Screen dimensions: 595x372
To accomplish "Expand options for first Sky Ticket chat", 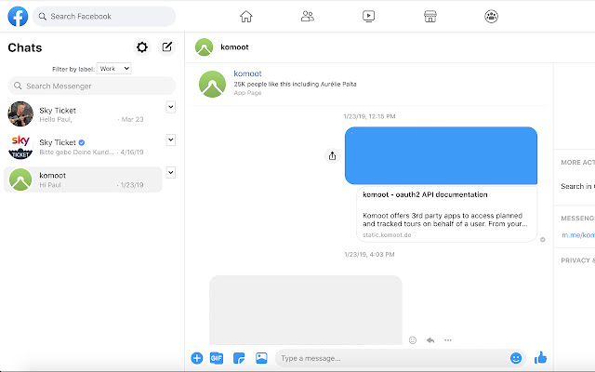I will tap(171, 107).
